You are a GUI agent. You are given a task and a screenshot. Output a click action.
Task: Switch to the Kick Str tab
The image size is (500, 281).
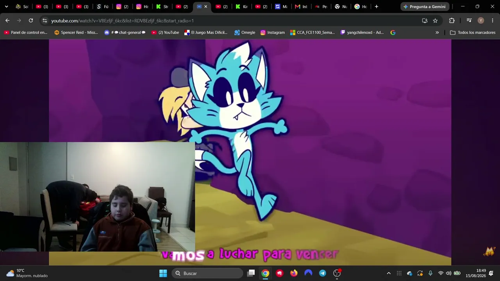tap(162, 7)
